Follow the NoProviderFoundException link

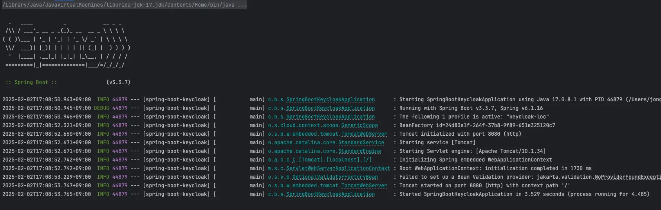click(x=628, y=177)
